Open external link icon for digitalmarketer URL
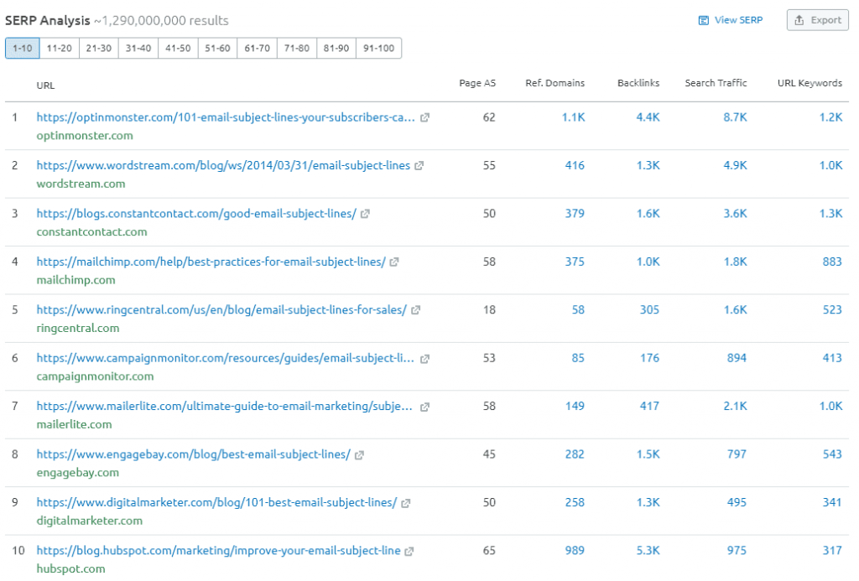 pyautogui.click(x=406, y=503)
